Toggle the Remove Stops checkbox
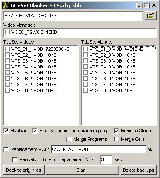Screen dimensions: 160x178 [116, 131]
